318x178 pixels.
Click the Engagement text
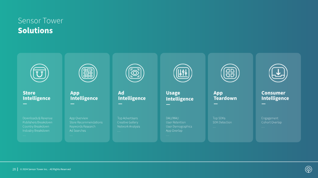(270, 118)
